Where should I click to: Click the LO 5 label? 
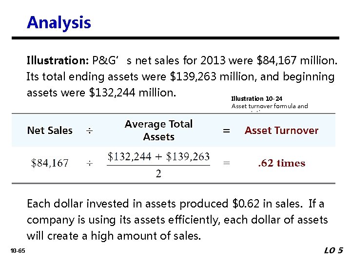pyautogui.click(x=333, y=250)
